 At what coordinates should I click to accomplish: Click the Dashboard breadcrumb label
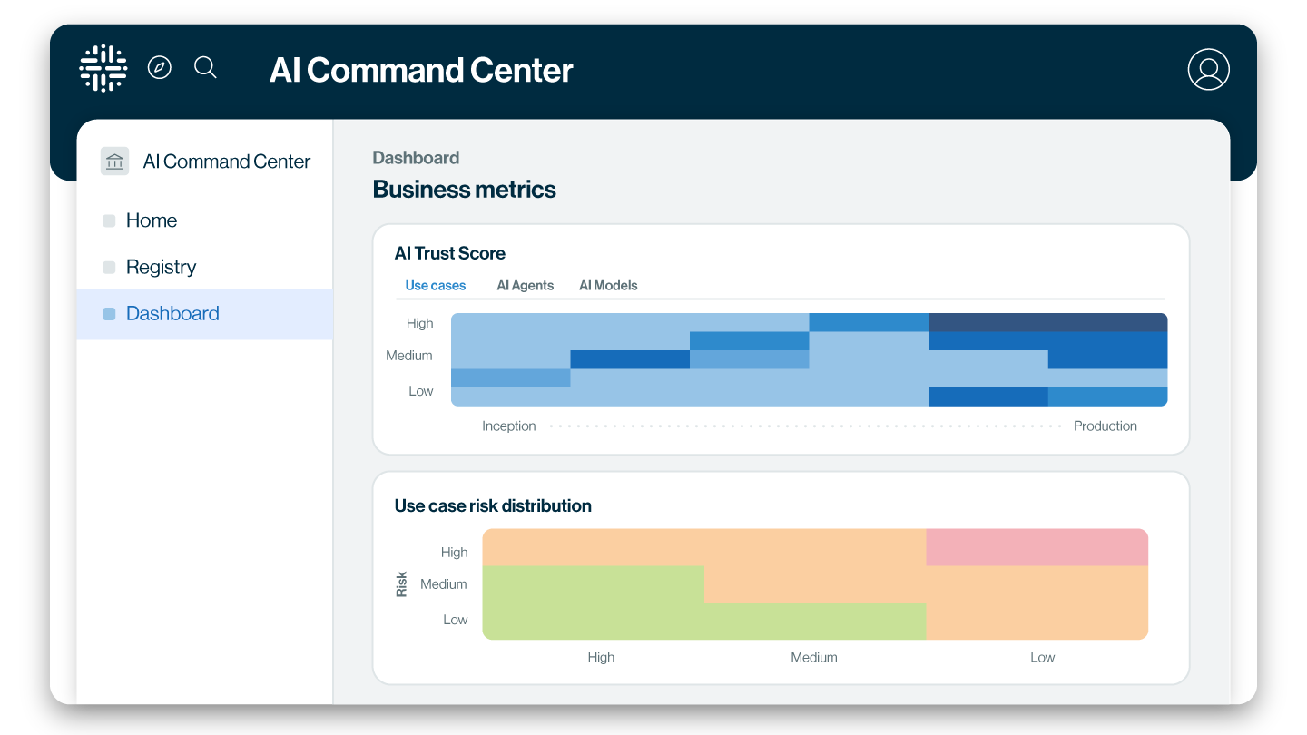tap(416, 157)
